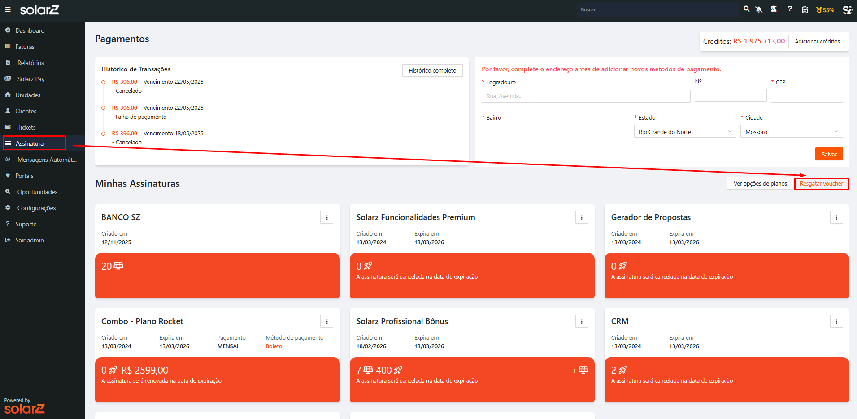Open the muted notifications bell
This screenshot has height=419, width=857.
click(759, 9)
